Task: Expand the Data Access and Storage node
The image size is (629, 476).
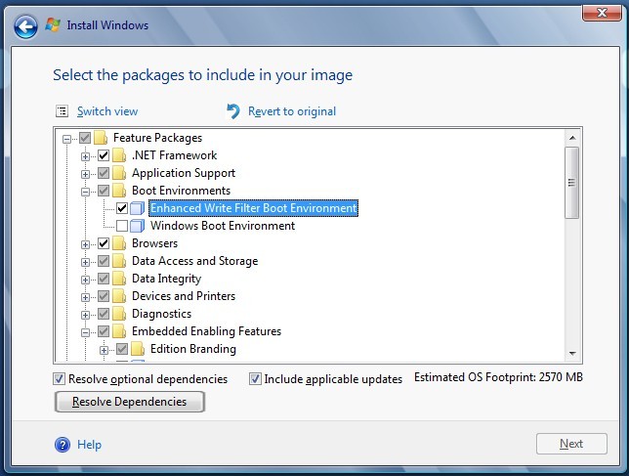Action: pyautogui.click(x=85, y=263)
